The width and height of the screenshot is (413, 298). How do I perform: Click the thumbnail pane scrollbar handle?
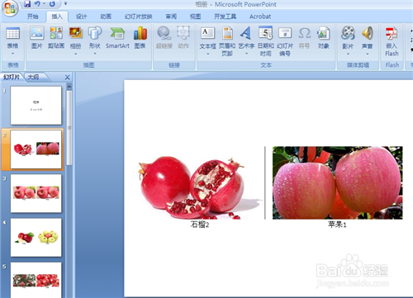(69, 127)
